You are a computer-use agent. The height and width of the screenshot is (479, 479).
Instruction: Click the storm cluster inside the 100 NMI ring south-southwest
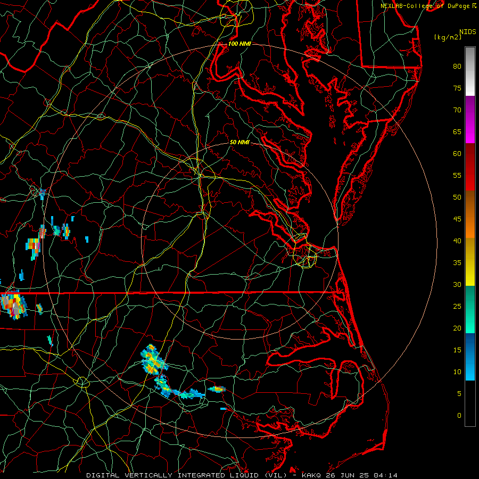click(153, 360)
